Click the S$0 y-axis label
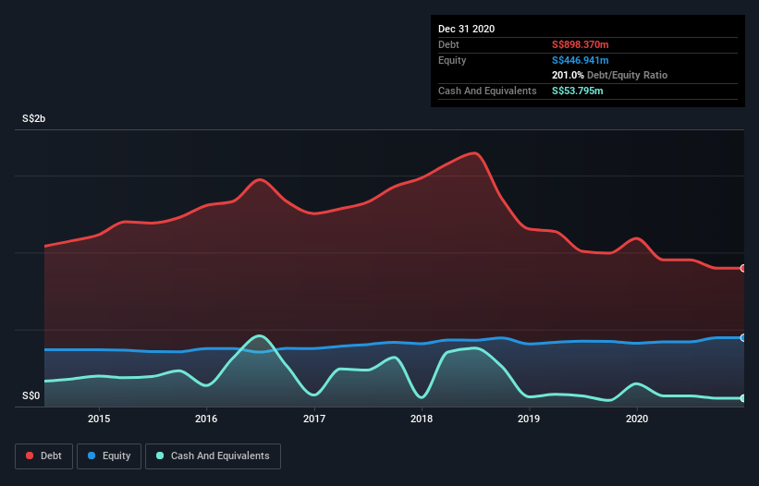The width and height of the screenshot is (759, 486). pos(31,395)
